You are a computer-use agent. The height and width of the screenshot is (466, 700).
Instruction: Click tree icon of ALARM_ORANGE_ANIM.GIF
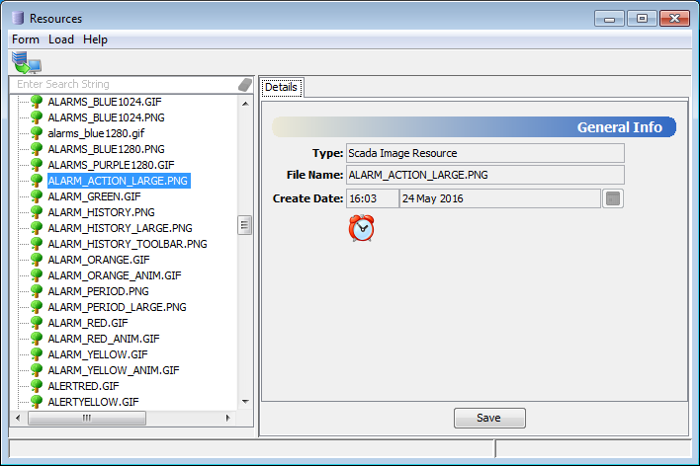[37, 275]
